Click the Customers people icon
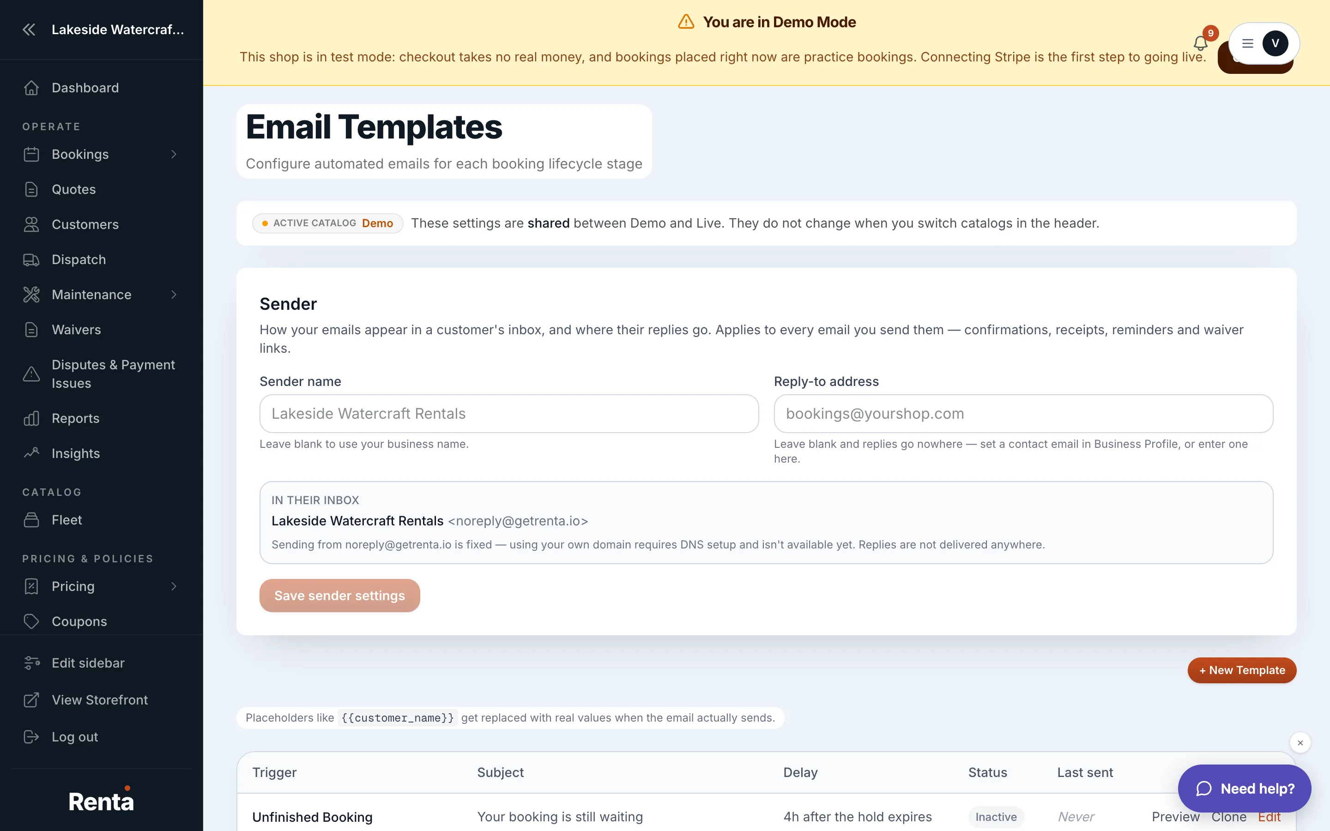Screen dimensions: 1330x831 tap(31, 225)
